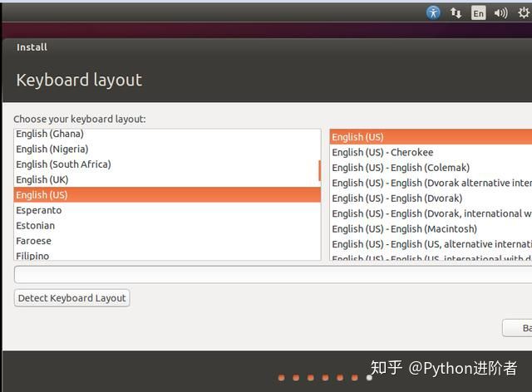Click the keyboard test text field
The image size is (532, 392).
click(x=273, y=274)
